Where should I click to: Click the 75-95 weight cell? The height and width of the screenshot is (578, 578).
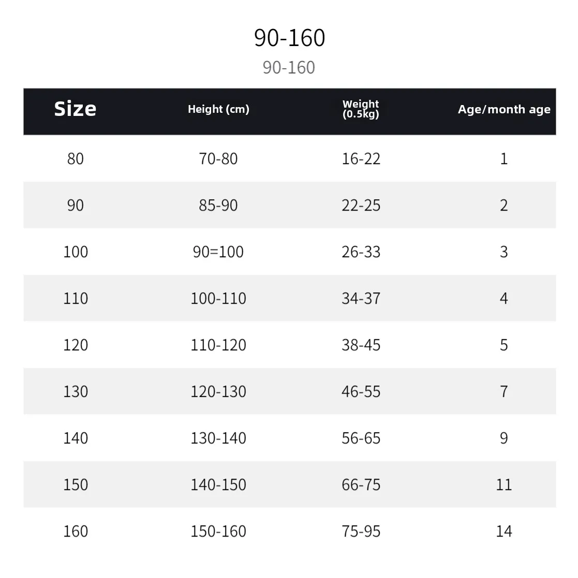[x=361, y=531]
